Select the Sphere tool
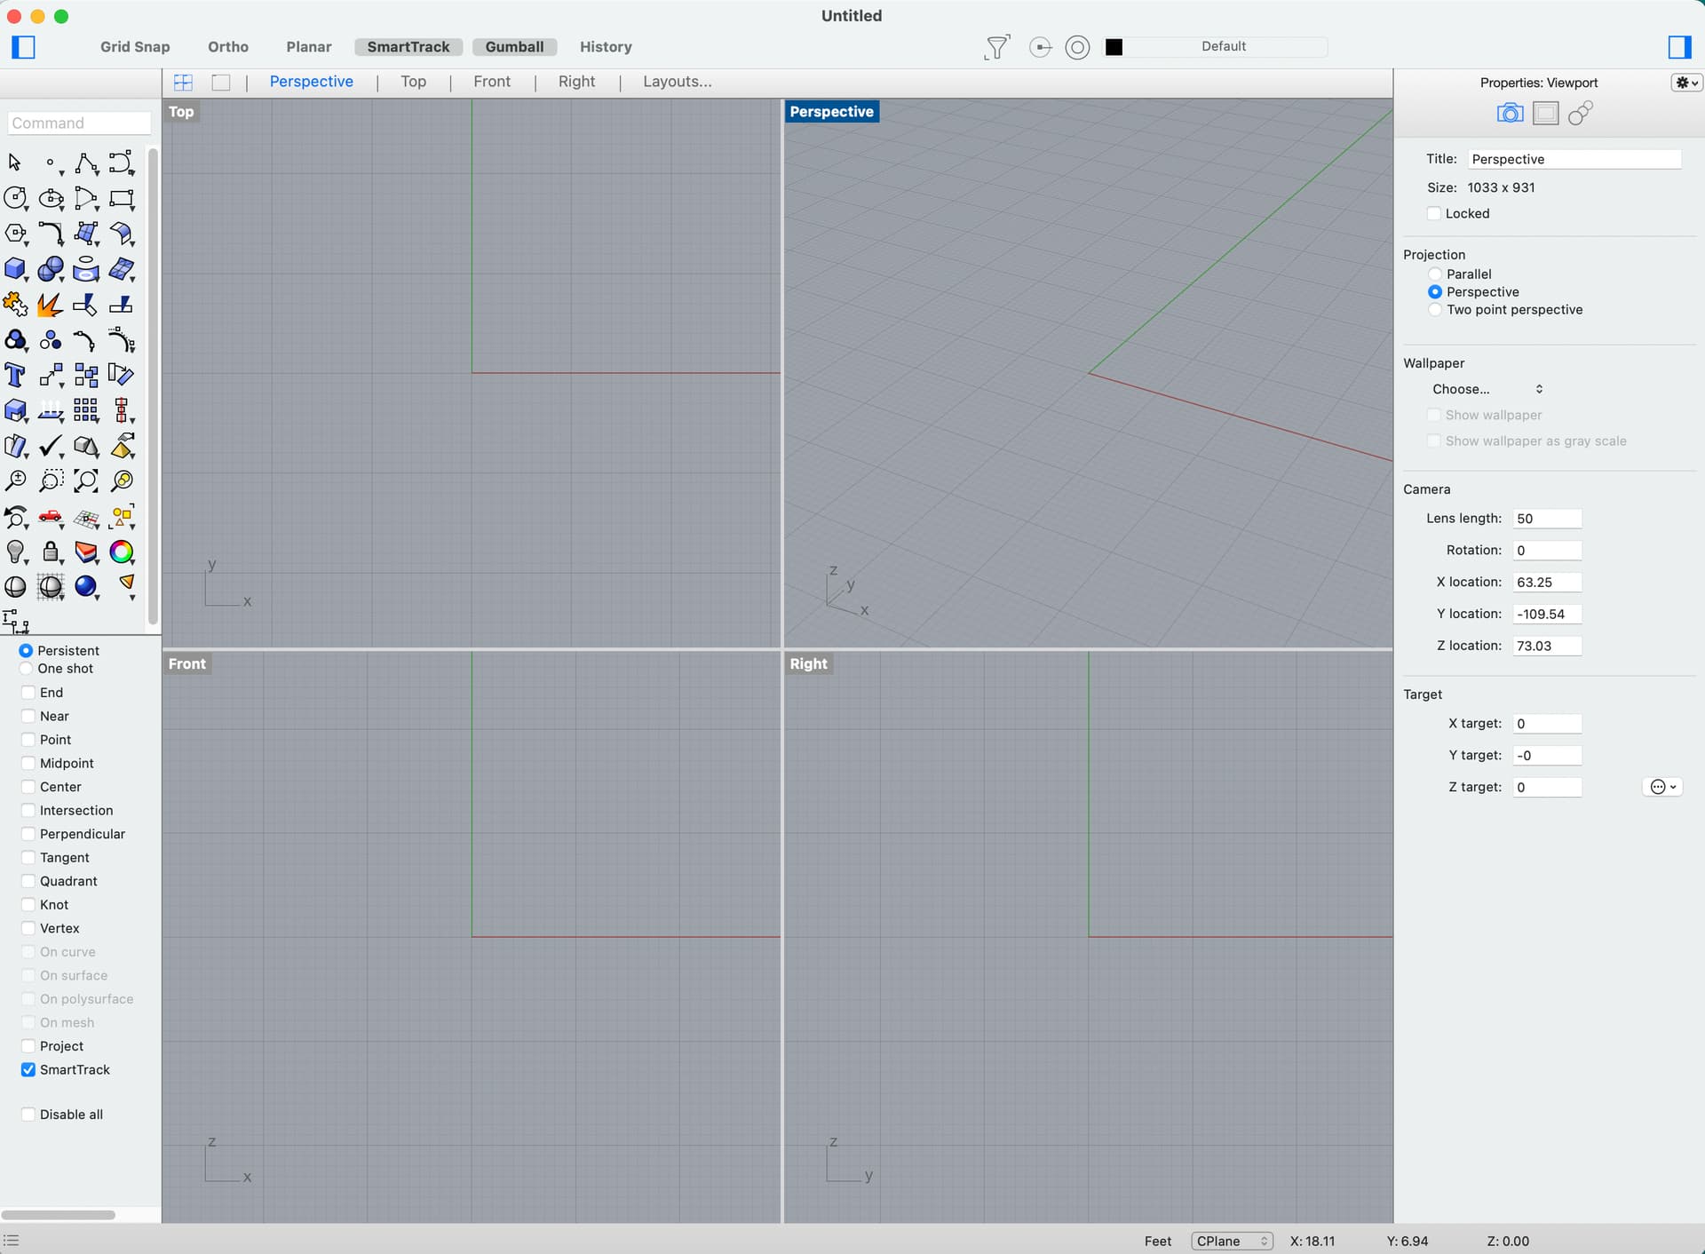 51,269
